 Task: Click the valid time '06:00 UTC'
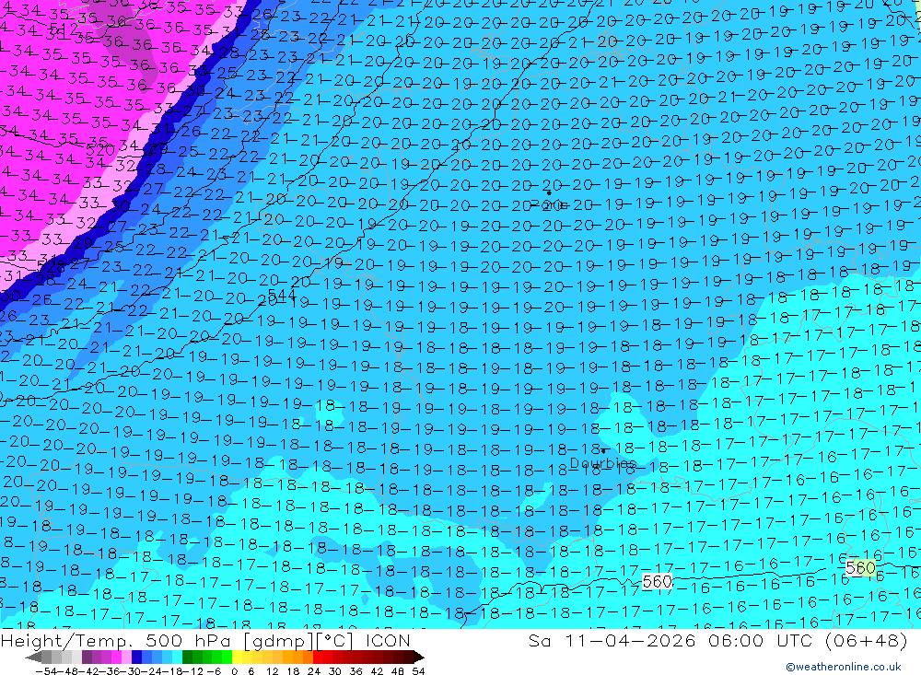[760, 641]
